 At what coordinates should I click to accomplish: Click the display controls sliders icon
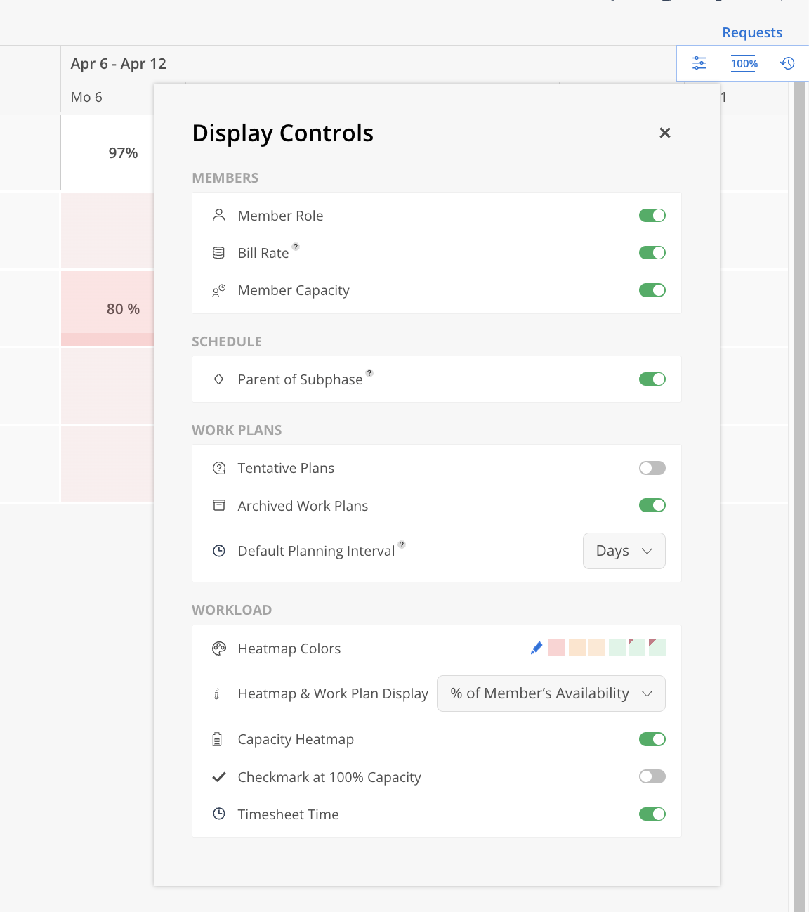tap(699, 63)
